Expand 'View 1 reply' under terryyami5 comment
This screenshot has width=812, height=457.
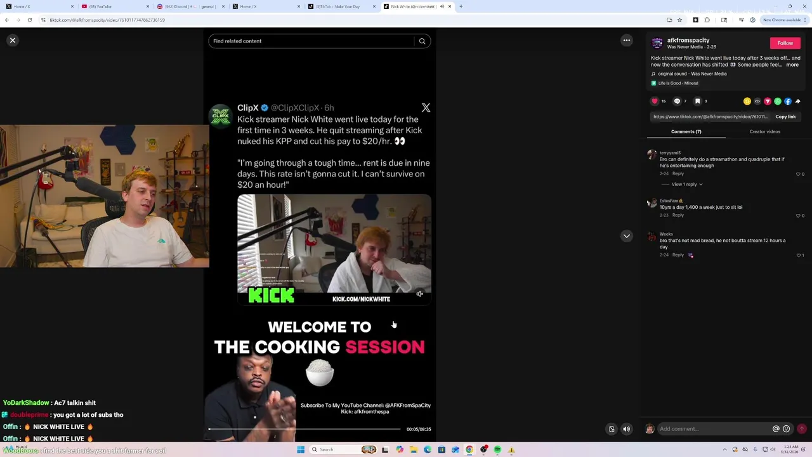(687, 184)
